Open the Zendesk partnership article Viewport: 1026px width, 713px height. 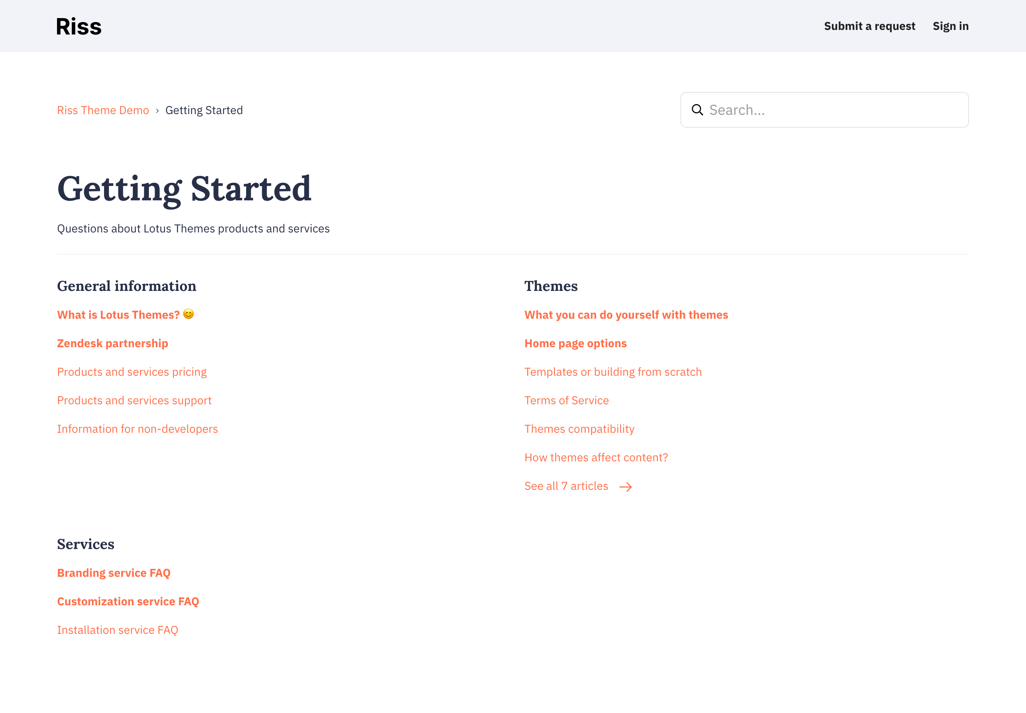113,344
